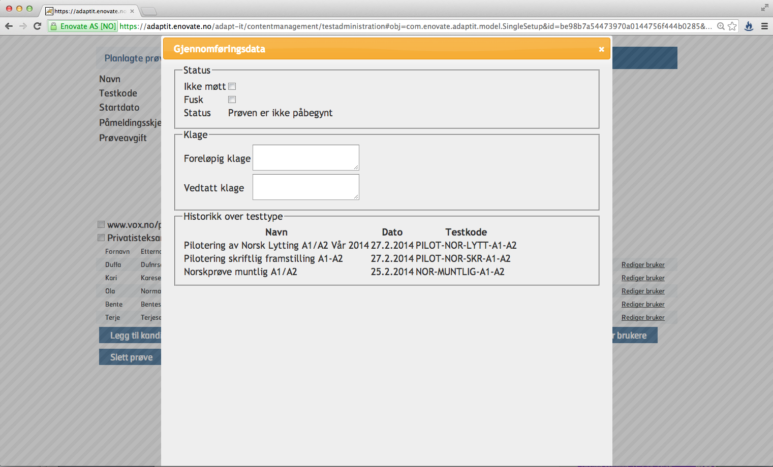The image size is (773, 467).
Task: Click the Testkode label on the background page
Action: click(118, 93)
